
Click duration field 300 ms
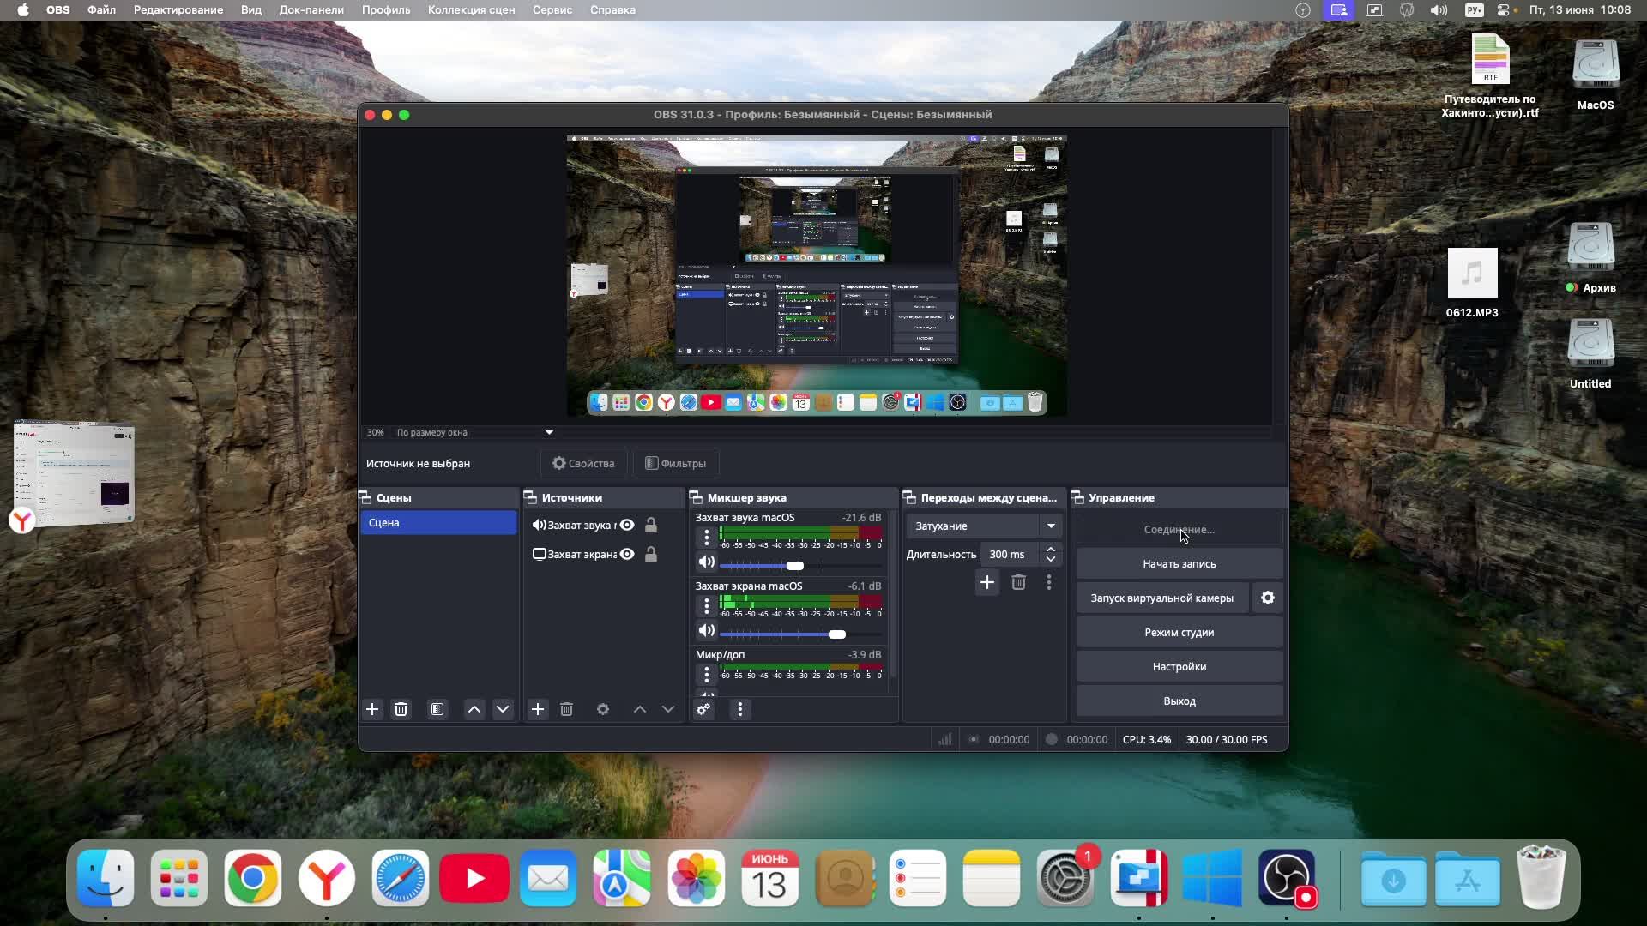coord(1011,554)
